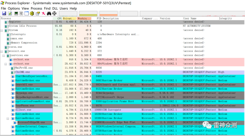The height and width of the screenshot is (136, 245).
Task: Click the icon beside WmiPrvSE.exe
Action: tap(13, 68)
